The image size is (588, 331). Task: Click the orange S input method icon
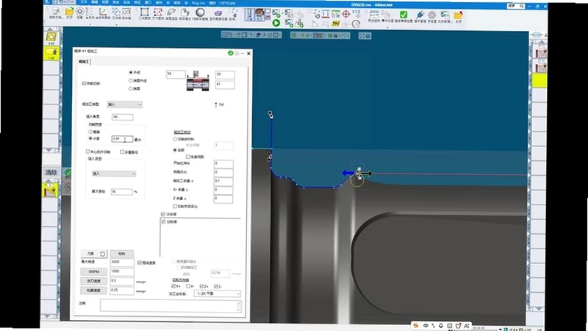pos(415,325)
